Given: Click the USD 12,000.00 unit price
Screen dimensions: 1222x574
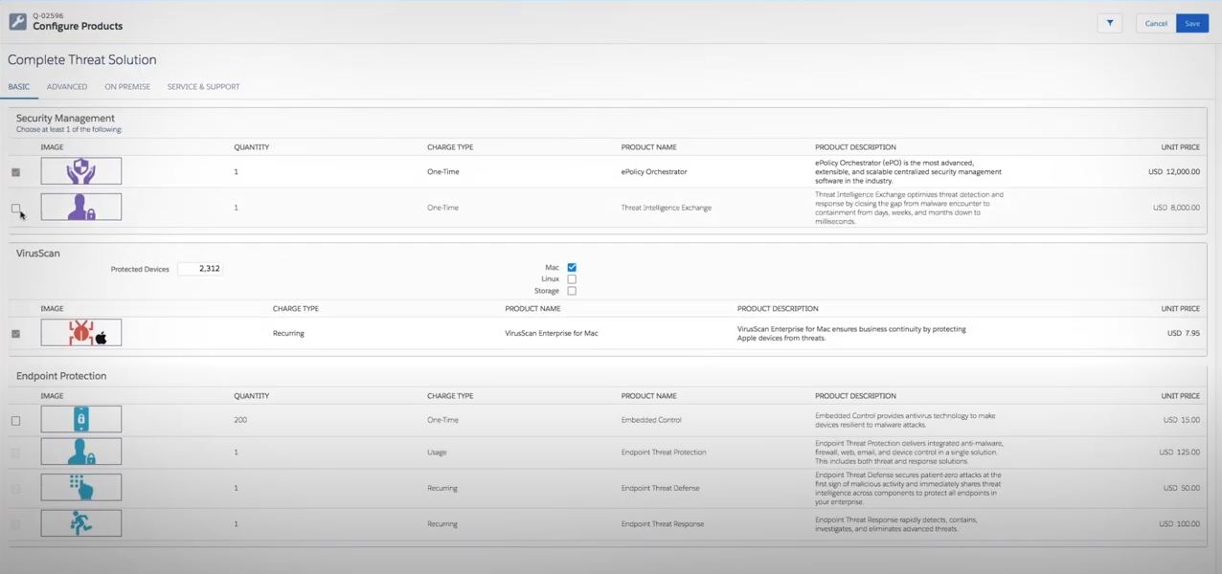Looking at the screenshot, I should (1172, 171).
